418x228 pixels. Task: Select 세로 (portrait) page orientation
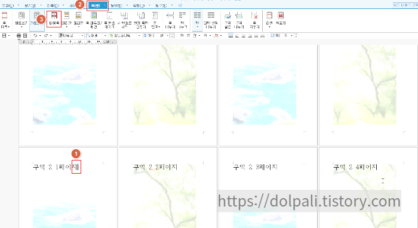(21, 20)
